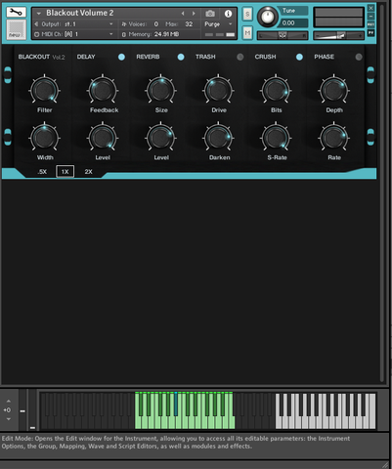This screenshot has height=469, width=392.
Task: Close the instrument with X button
Action: click(370, 8)
